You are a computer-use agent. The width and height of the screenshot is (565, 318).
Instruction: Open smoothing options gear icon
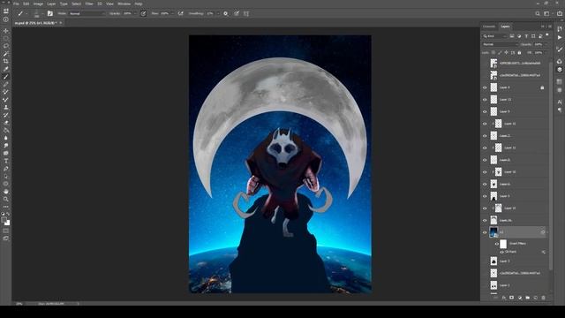click(x=226, y=14)
